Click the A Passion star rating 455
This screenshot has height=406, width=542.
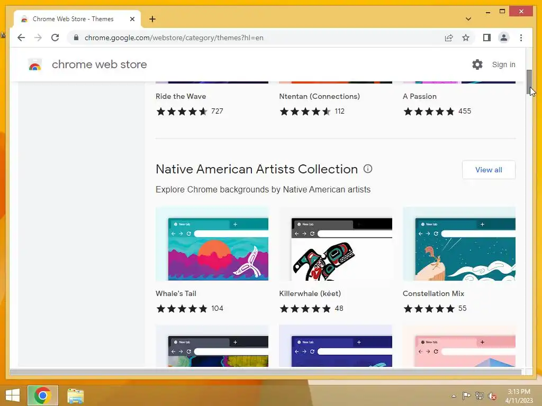pyautogui.click(x=429, y=111)
